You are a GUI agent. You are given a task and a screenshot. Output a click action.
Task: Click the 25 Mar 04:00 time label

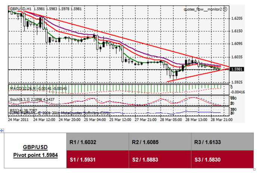pos(95,120)
